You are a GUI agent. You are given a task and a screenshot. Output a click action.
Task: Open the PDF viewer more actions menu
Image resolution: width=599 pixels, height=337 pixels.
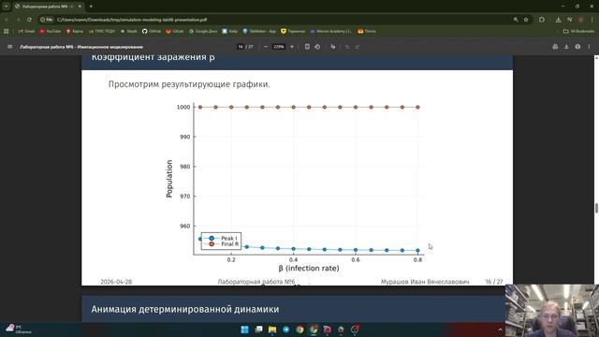coord(589,47)
